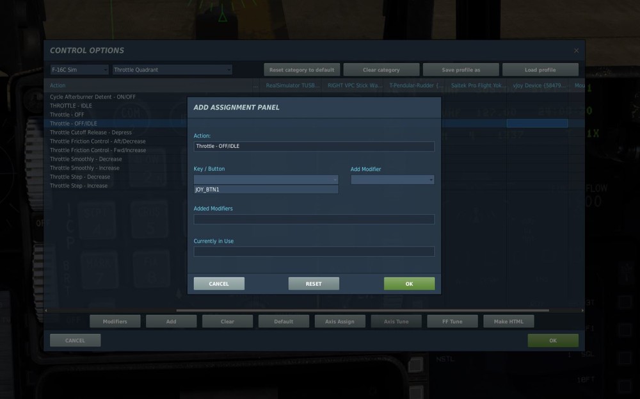
Task: Click the Action field showing Throttle - OFF/IDLE
Action: [314, 146]
